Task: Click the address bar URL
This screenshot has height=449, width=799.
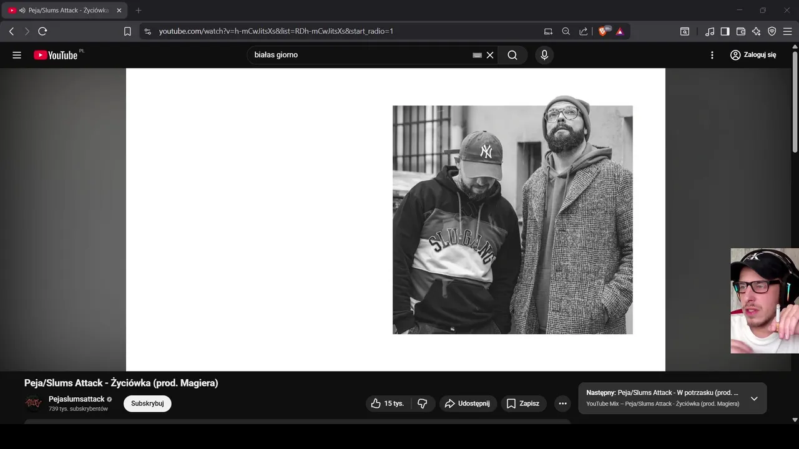Action: tap(276, 31)
